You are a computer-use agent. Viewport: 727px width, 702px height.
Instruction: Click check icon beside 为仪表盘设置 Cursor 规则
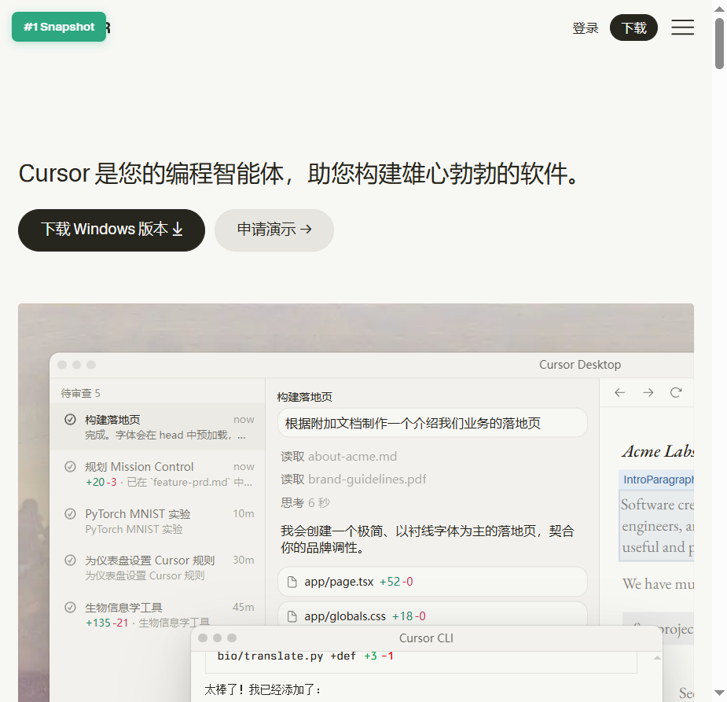[70, 560]
